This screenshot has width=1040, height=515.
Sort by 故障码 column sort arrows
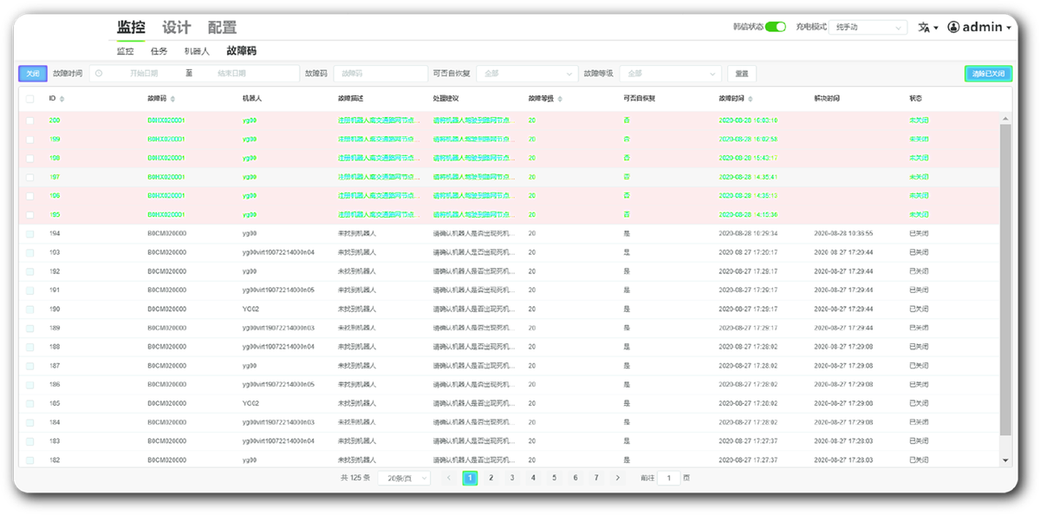click(173, 99)
